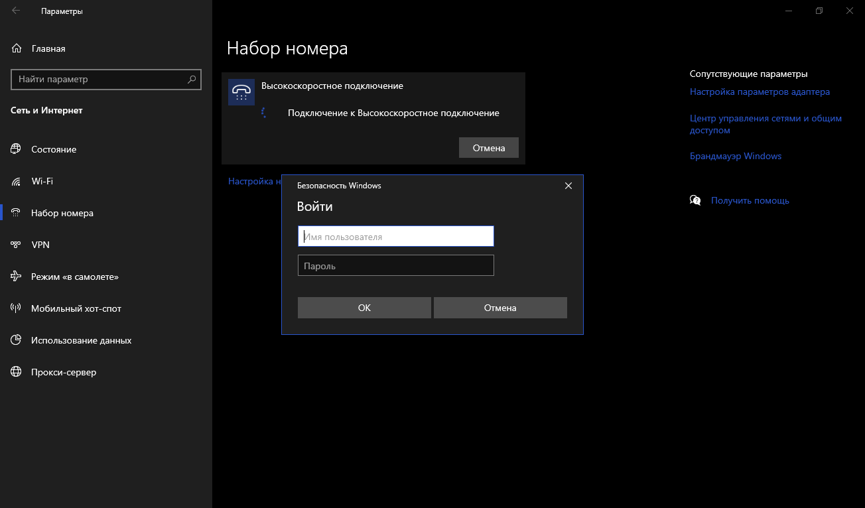This screenshot has height=508, width=865.
Task: Click Отмена in the sign-in dialog
Action: tap(500, 308)
